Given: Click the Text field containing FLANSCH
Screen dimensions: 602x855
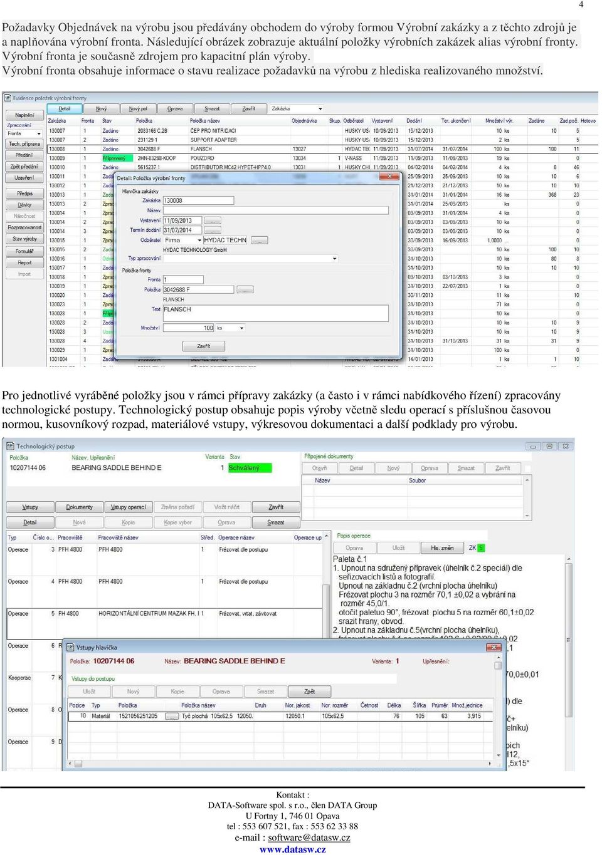Looking at the screenshot, I should pyautogui.click(x=275, y=313).
